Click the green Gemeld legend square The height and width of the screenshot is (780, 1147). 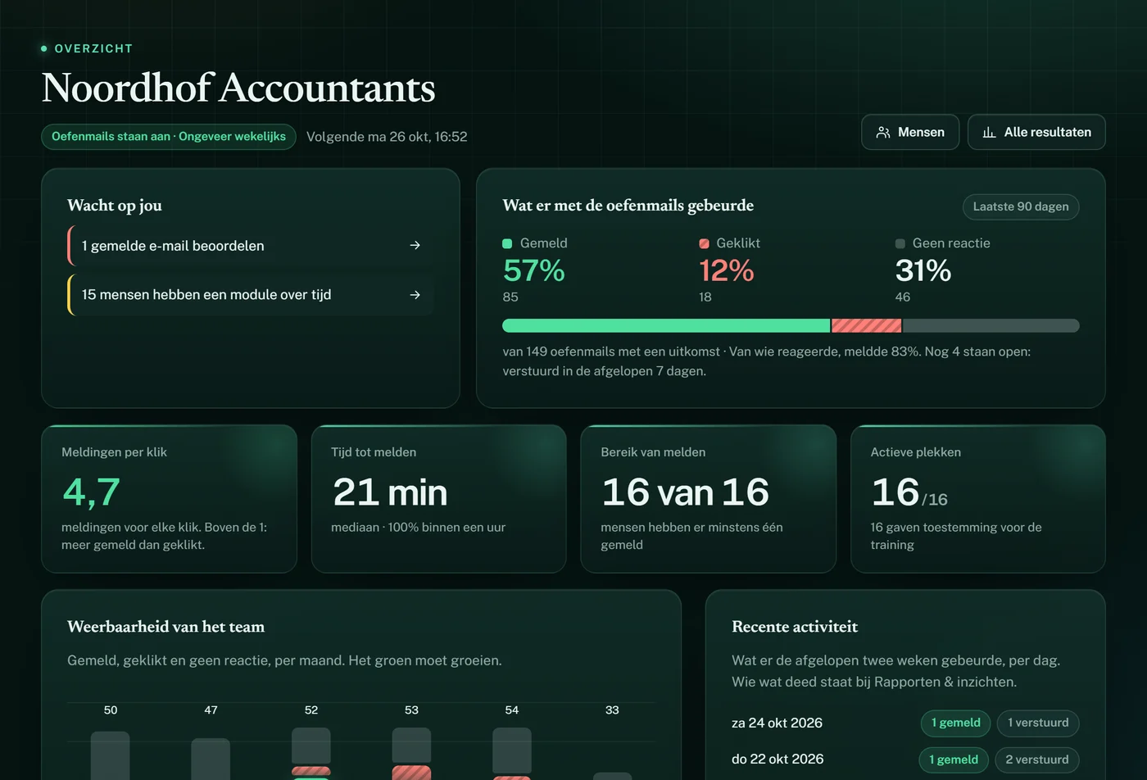pos(507,243)
